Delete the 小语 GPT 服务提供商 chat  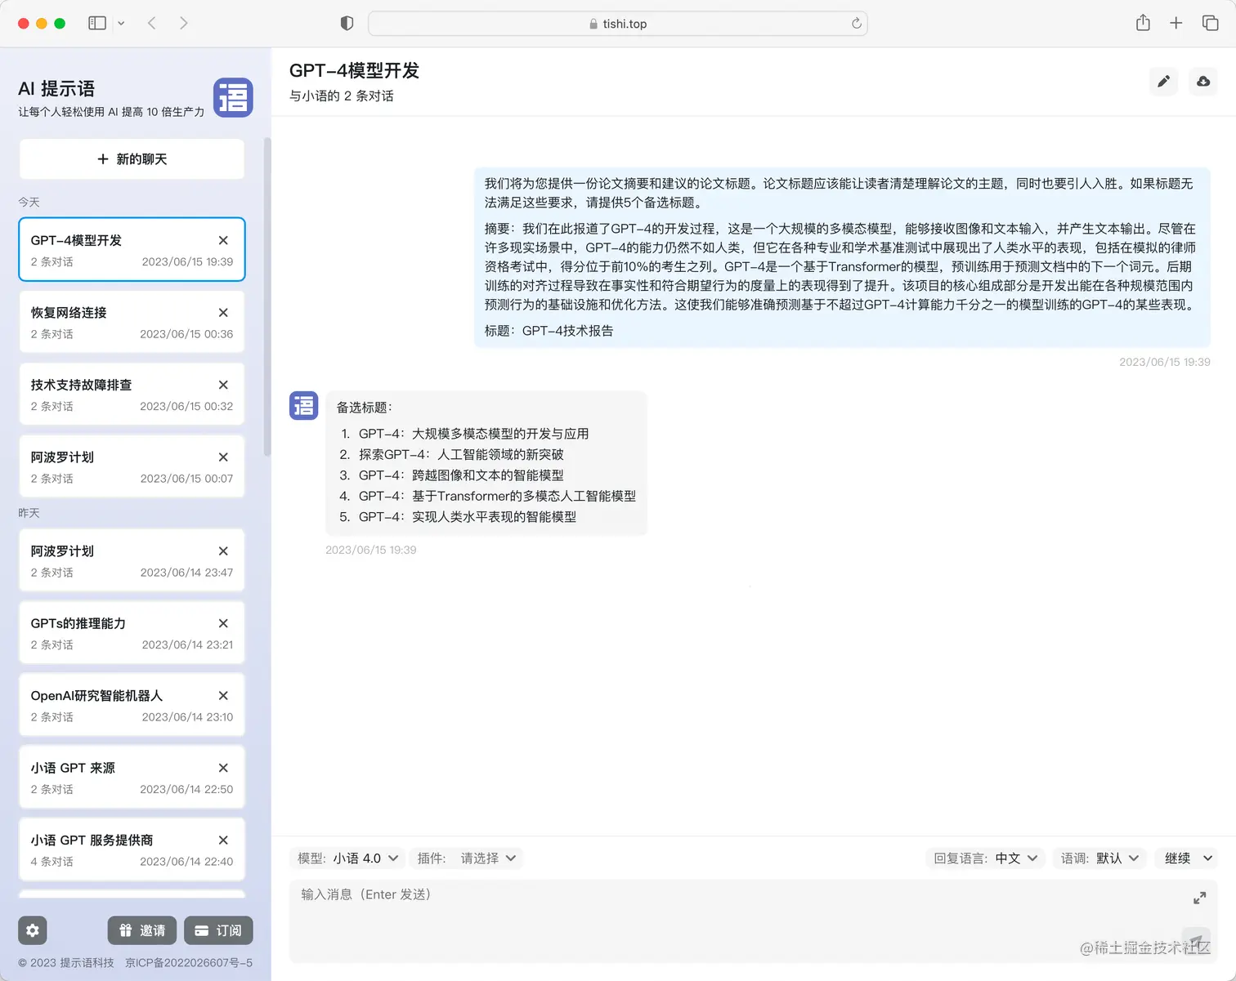click(x=223, y=841)
